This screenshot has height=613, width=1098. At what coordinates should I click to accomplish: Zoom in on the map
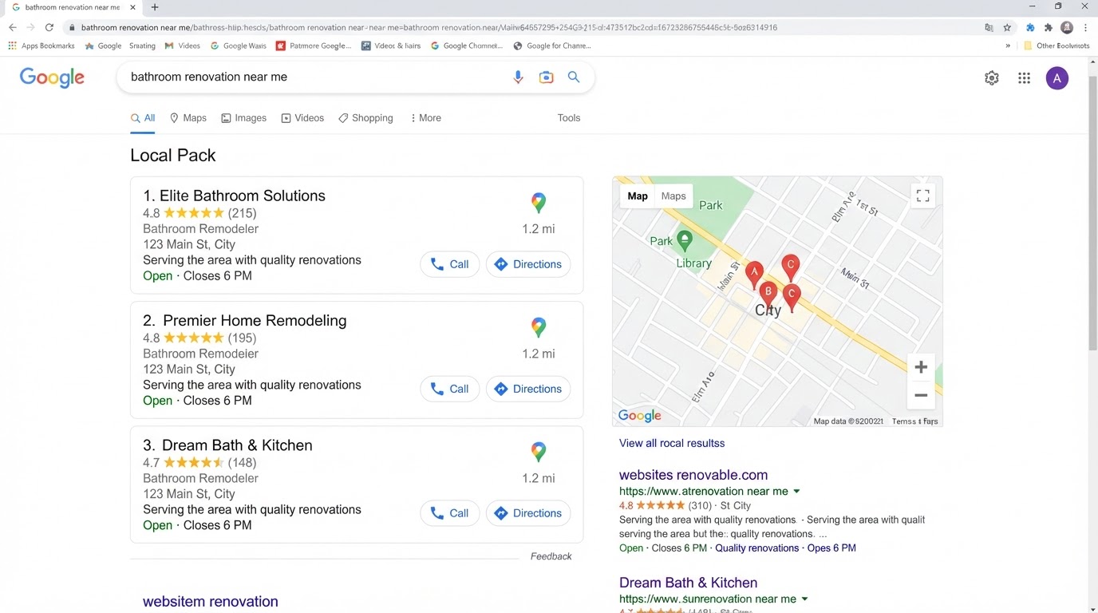921,367
